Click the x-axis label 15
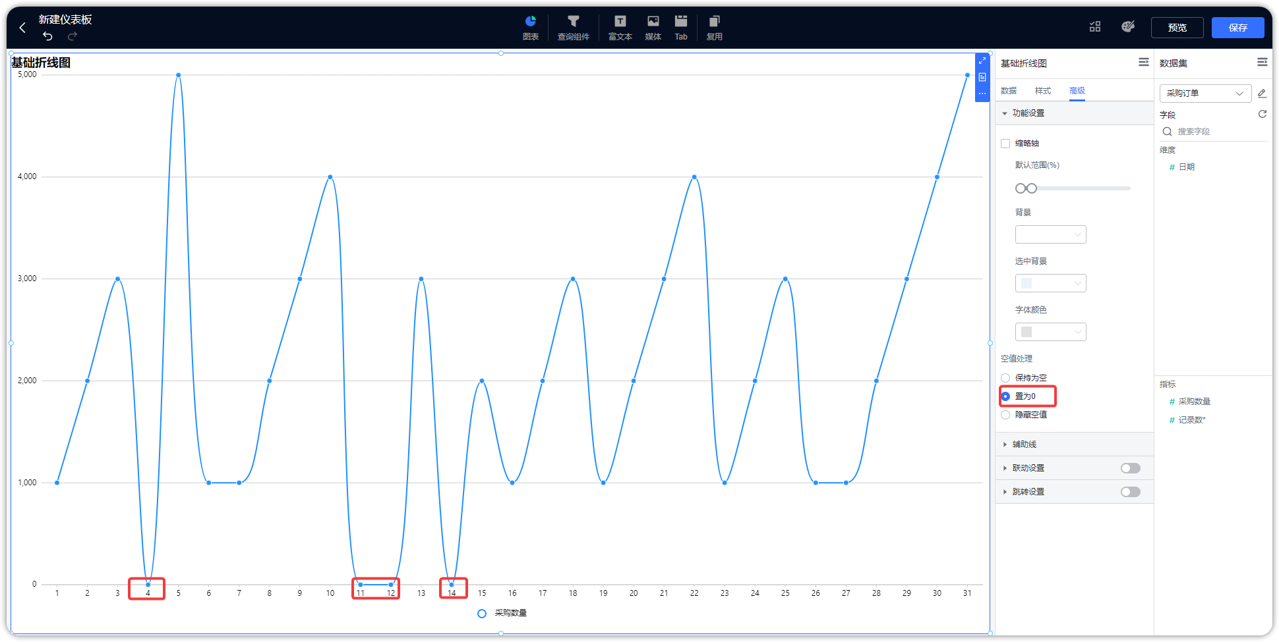The height and width of the screenshot is (642, 1279). pos(482,593)
